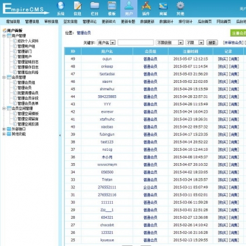Open 网站首页 in the shortcut bar
This screenshot has height=246, width=246.
[x=224, y=22]
